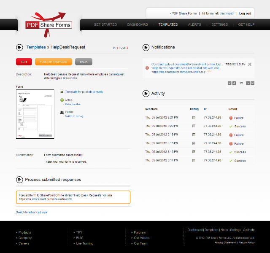Toggle Debug checkbox for 3:19 PM entry

click(x=194, y=135)
